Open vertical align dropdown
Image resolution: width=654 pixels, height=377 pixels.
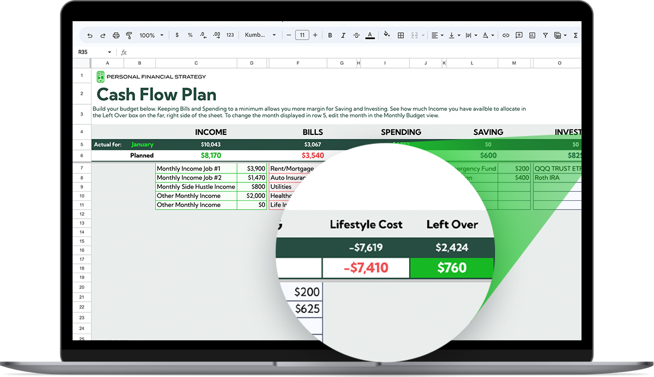(x=454, y=36)
